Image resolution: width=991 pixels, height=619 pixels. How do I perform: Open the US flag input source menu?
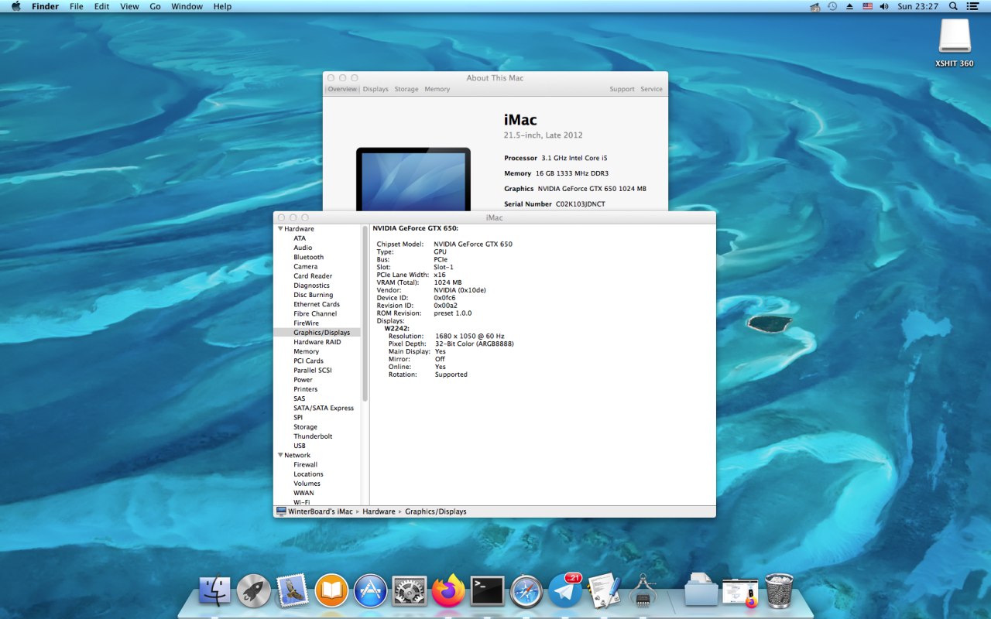pos(867,6)
